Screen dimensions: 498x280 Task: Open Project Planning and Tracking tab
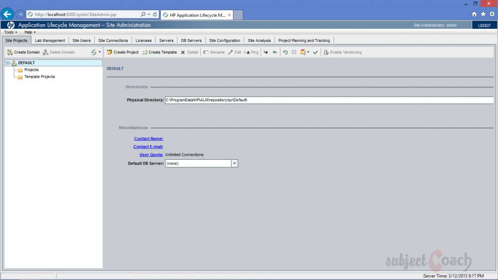pyautogui.click(x=304, y=40)
